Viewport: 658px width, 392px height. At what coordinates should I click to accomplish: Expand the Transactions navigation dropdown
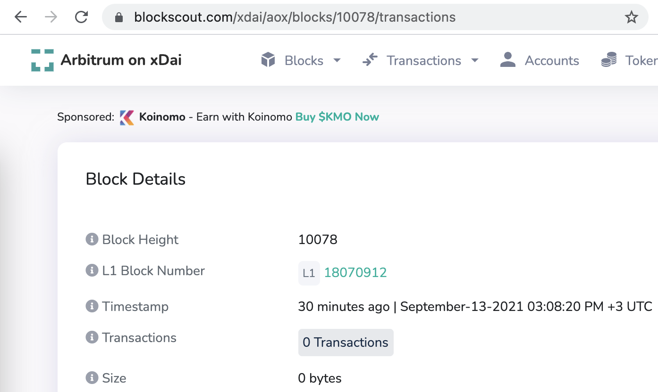(x=475, y=61)
